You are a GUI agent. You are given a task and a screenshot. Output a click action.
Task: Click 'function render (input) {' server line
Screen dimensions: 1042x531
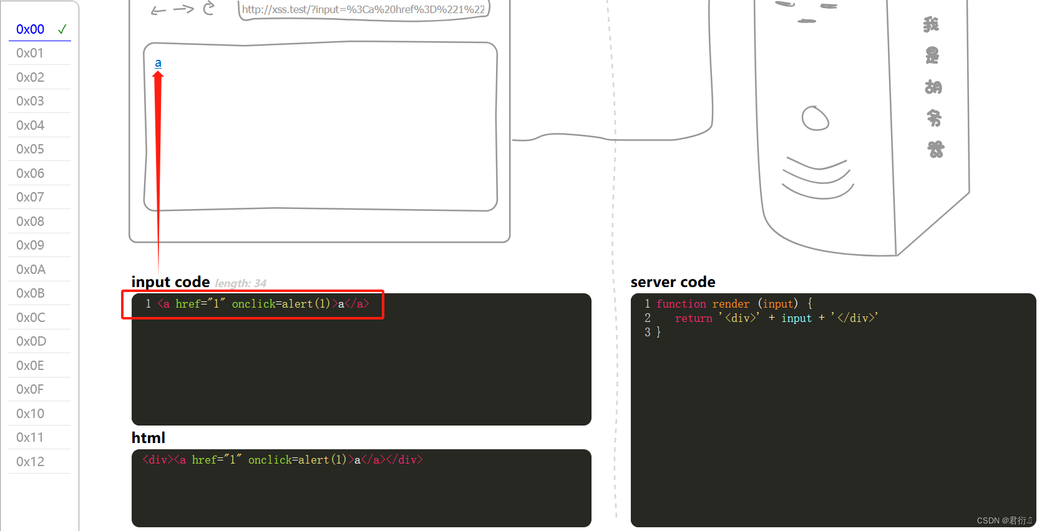coord(734,304)
